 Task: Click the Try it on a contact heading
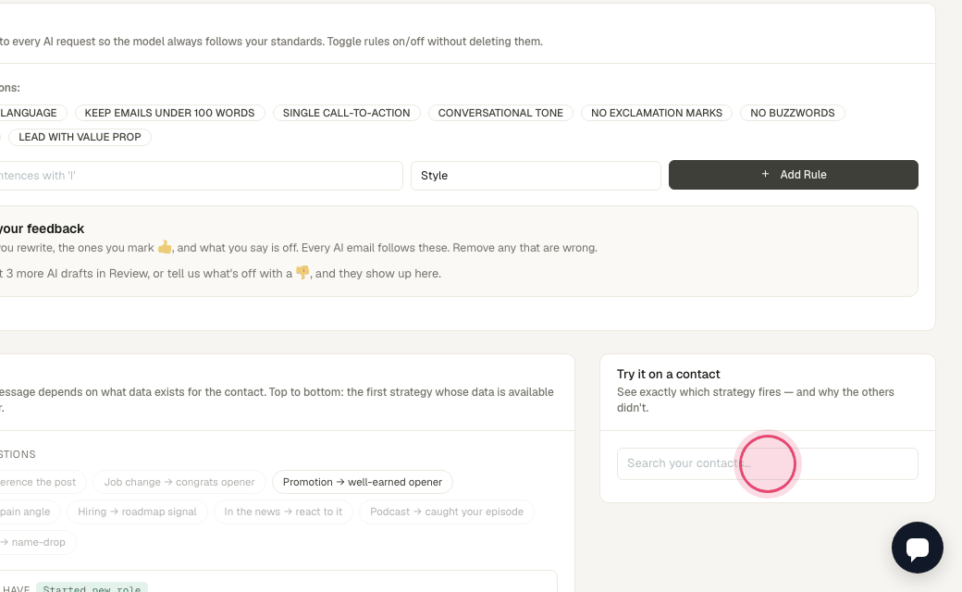[668, 375]
